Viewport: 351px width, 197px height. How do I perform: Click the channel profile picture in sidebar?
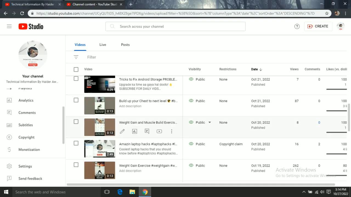(33, 55)
